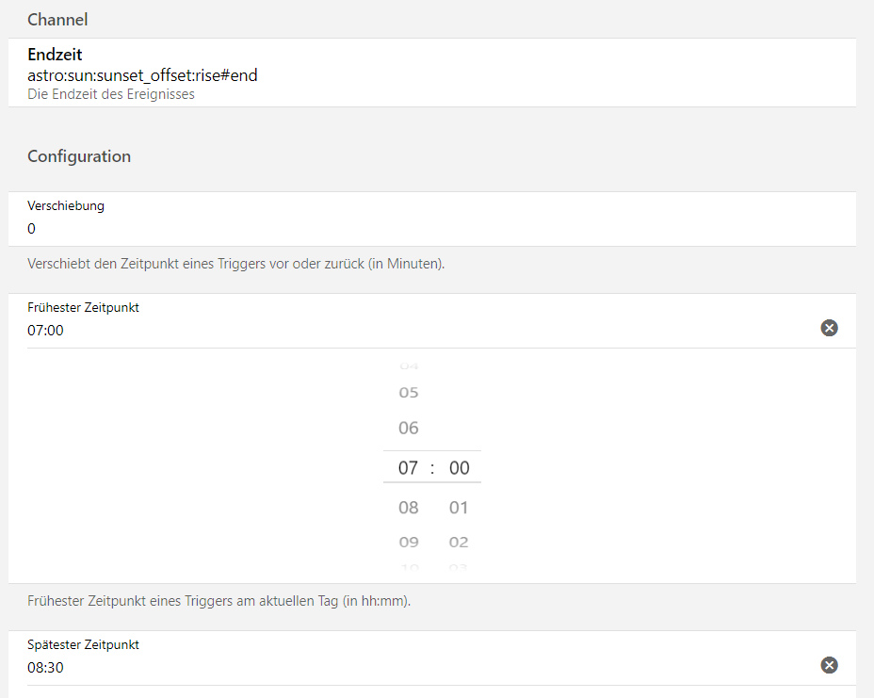874x698 pixels.
Task: Select minute 01 in time picker
Action: click(x=459, y=508)
